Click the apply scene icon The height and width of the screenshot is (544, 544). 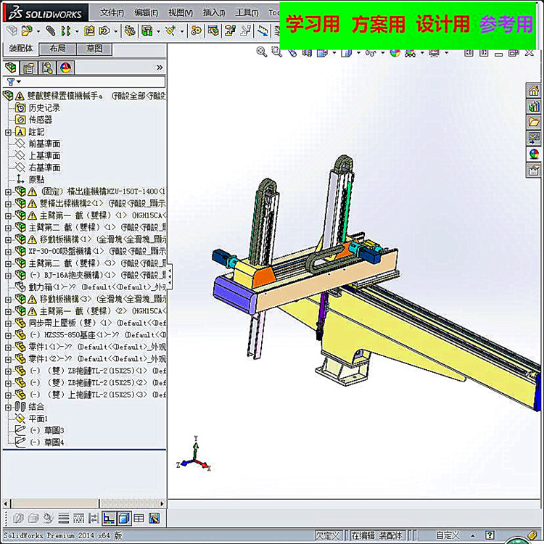tap(410, 53)
